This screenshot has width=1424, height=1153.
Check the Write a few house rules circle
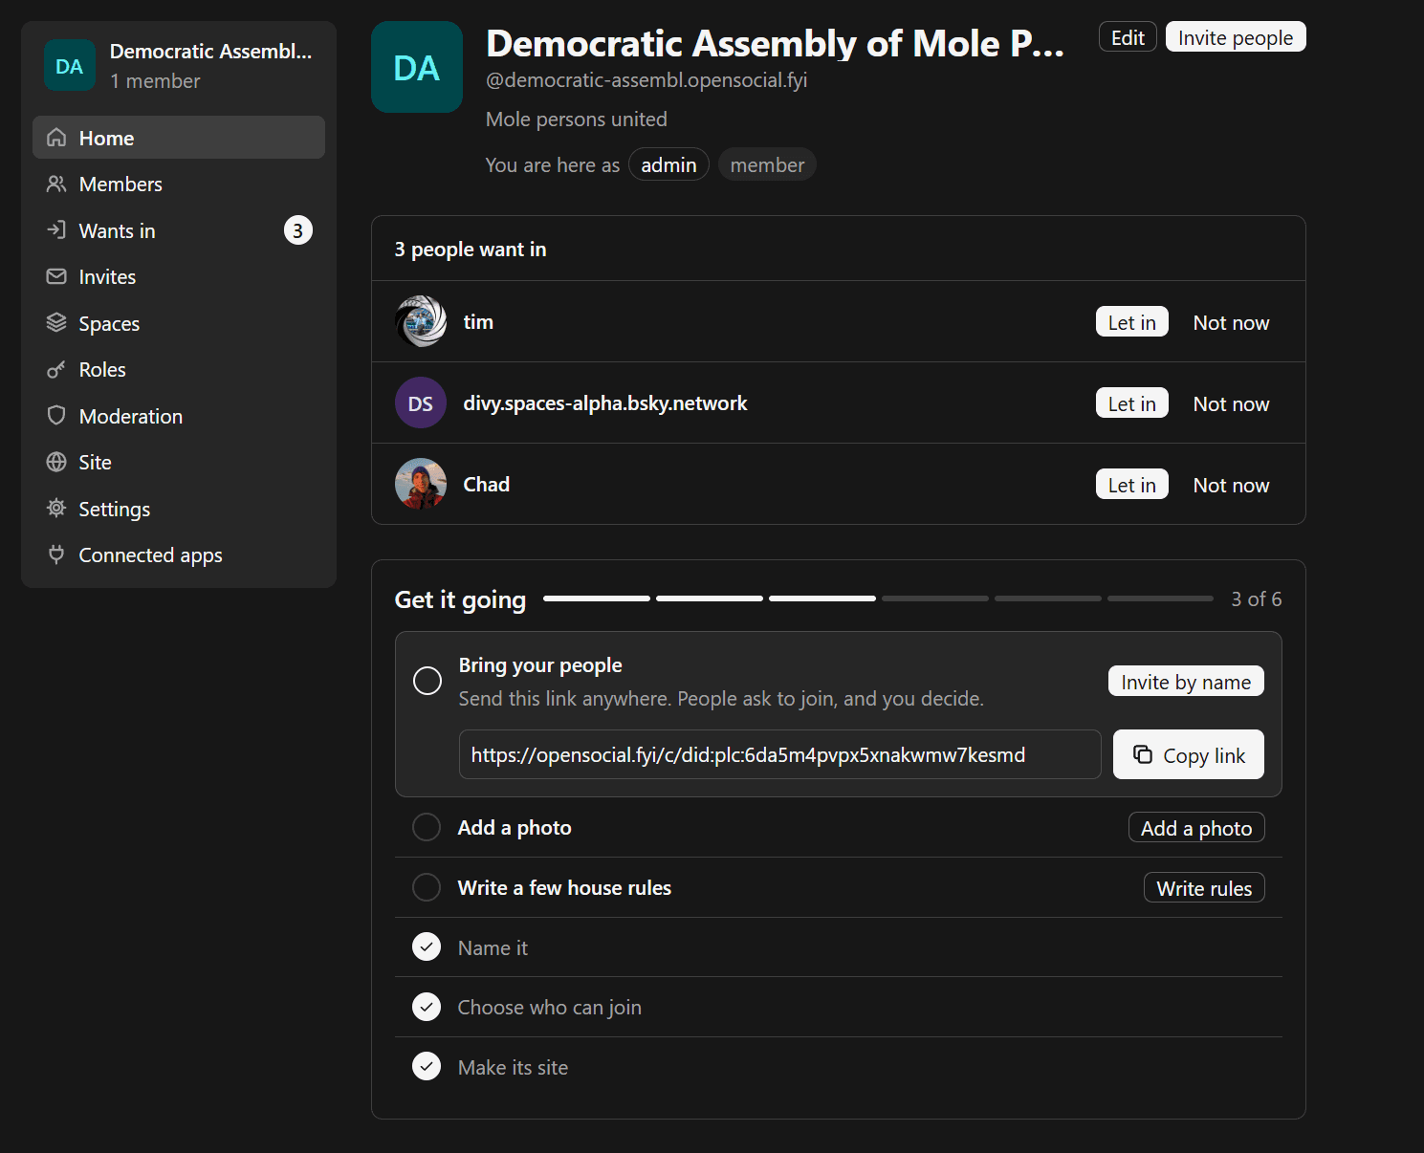tap(427, 887)
